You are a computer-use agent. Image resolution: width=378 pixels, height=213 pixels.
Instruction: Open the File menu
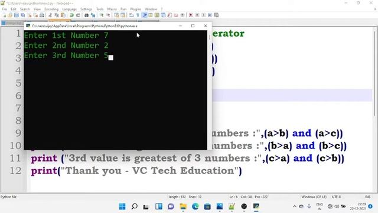coord(4,9)
